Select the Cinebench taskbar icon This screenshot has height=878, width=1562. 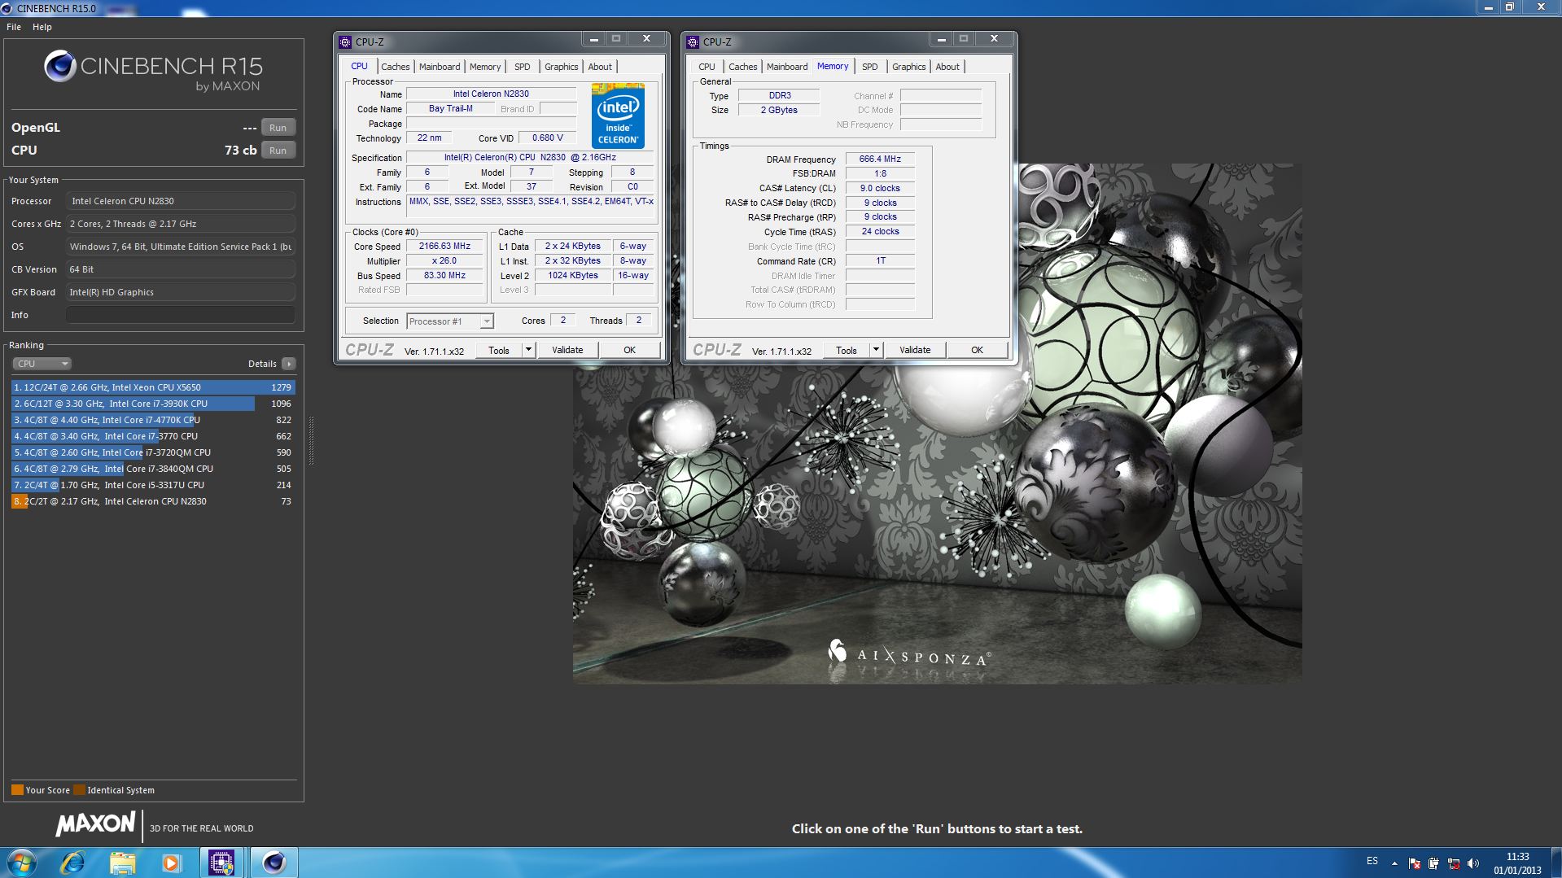pyautogui.click(x=273, y=863)
